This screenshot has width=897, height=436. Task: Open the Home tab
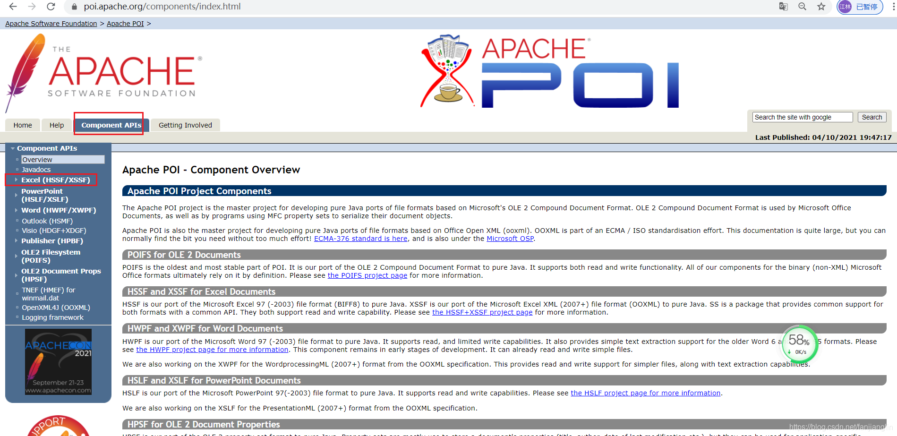click(23, 125)
